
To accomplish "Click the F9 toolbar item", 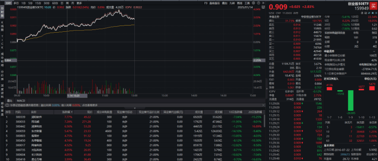I will point(206,3).
